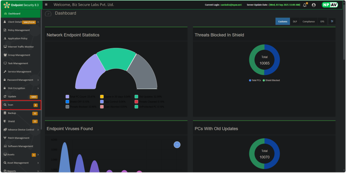Click the Service Management wrench icon
Screen dimensions: 346x173
click(5, 72)
